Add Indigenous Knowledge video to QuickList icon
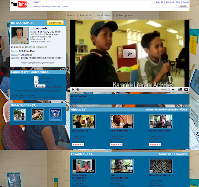Image resolution: width=199 pixels, height=187 pixels. click(74, 171)
